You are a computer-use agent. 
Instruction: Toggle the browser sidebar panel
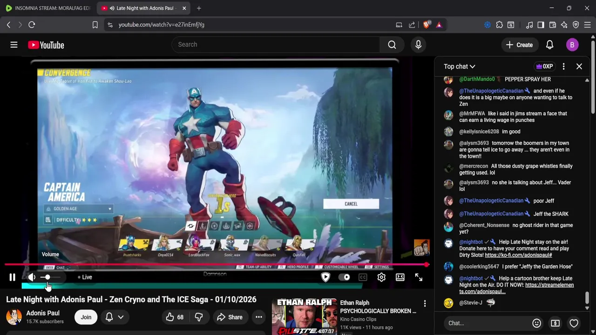(x=541, y=25)
